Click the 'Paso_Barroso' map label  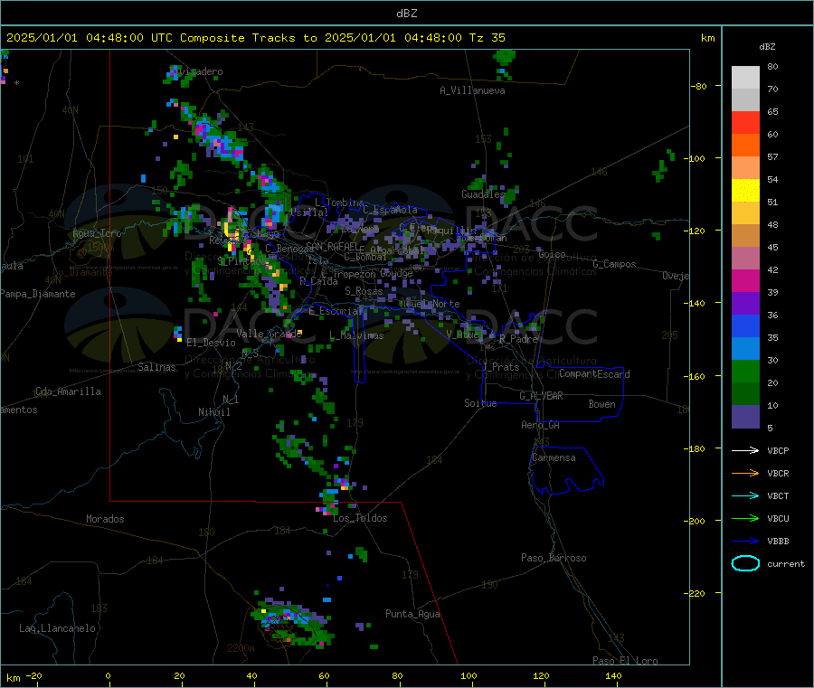554,558
